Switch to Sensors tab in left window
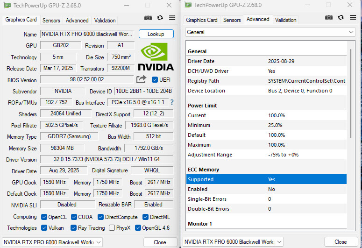Image resolution: width=362 pixels, height=248 pixels. coord(51,21)
